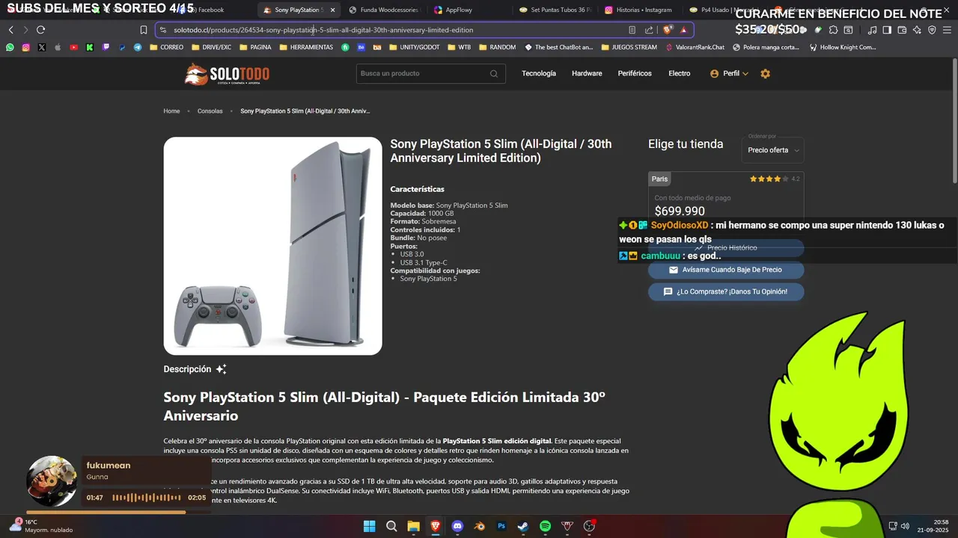
Task: Open reader mode icon in address bar
Action: pos(632,30)
